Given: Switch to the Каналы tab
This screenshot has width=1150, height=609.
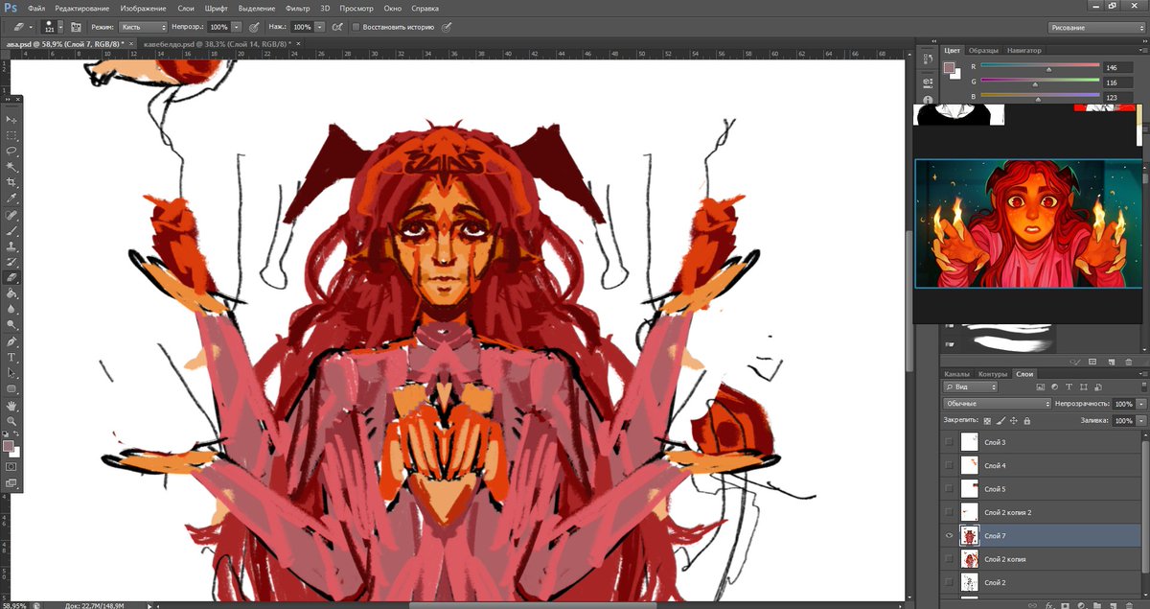Looking at the screenshot, I should 956,373.
